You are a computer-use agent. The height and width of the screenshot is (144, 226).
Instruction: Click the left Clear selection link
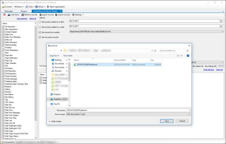(22, 19)
